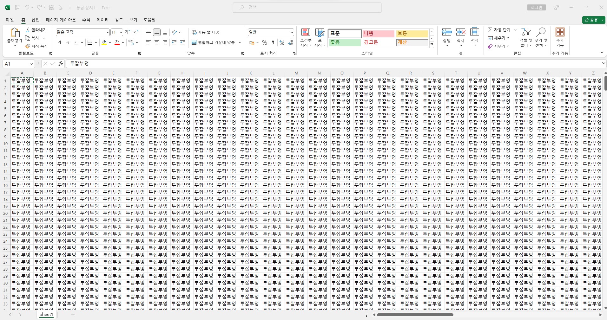Image resolution: width=607 pixels, height=320 pixels.
Task: Decrease decimal places icon
Action: coord(290,42)
